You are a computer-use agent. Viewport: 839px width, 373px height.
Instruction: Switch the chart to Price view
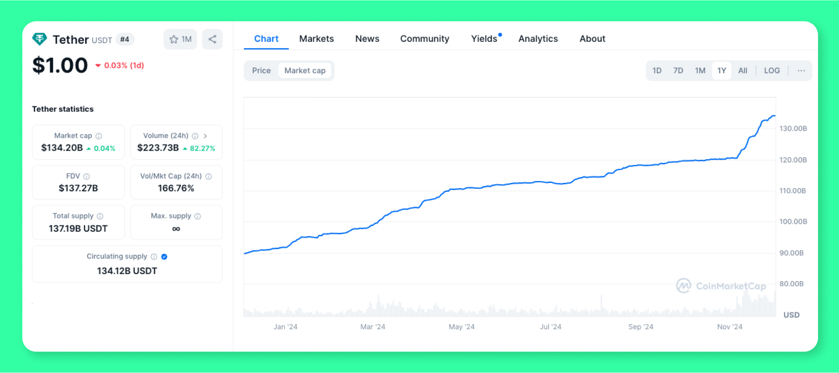tap(261, 71)
